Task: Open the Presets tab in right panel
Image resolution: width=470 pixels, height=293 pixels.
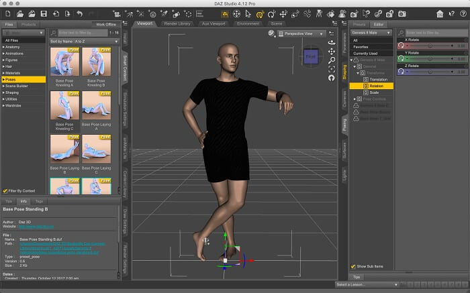Action: [359, 24]
